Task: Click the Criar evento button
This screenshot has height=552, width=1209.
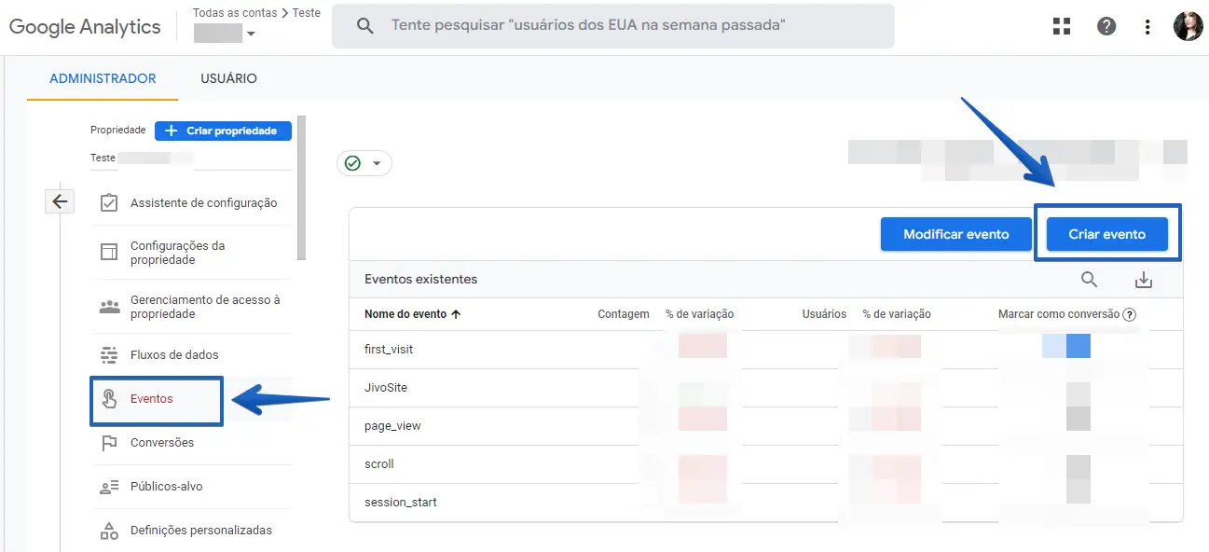Action: 1106,234
